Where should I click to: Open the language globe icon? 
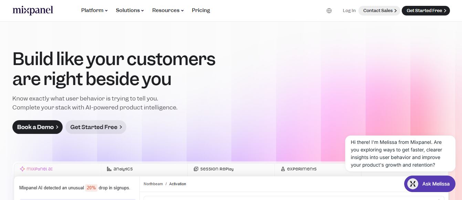[x=329, y=11]
